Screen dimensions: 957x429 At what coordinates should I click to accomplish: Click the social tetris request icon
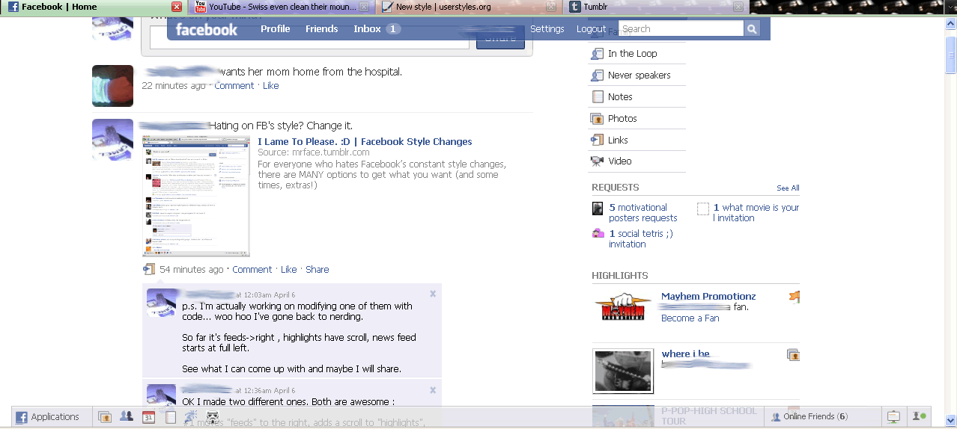[x=598, y=234]
